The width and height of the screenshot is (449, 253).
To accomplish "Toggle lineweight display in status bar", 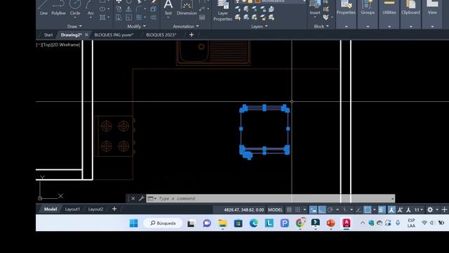I will click(382, 209).
